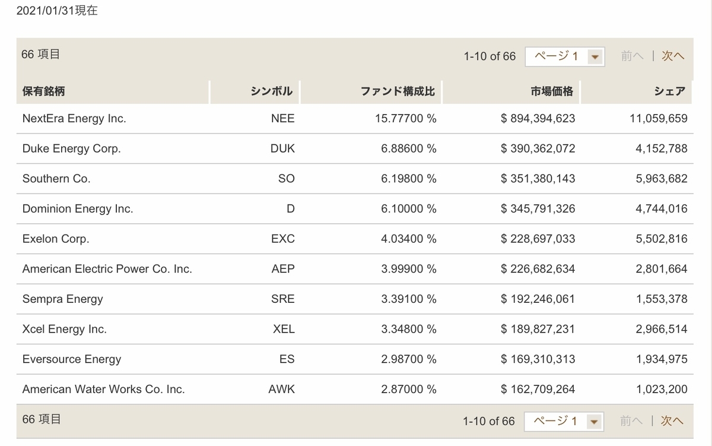Select Exelon Corp. holding name
The width and height of the screenshot is (712, 446).
tap(56, 239)
